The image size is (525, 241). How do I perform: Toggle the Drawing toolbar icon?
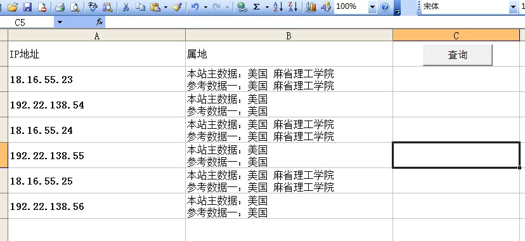pyautogui.click(x=326, y=7)
